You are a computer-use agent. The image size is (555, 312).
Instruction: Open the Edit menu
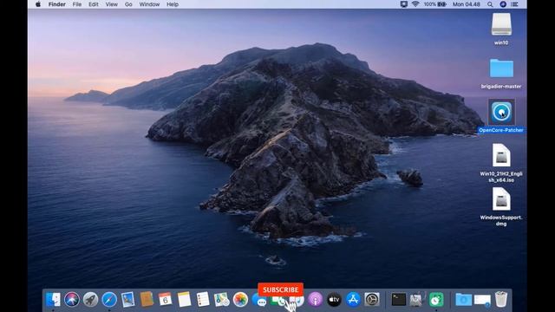point(94,4)
